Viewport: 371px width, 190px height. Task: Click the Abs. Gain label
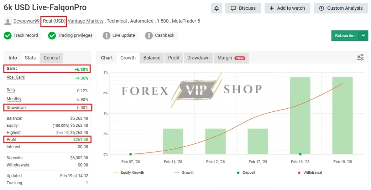(x=16, y=77)
